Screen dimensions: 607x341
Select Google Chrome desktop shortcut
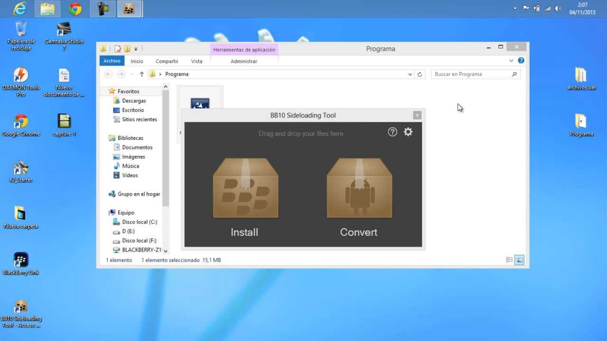point(21,125)
